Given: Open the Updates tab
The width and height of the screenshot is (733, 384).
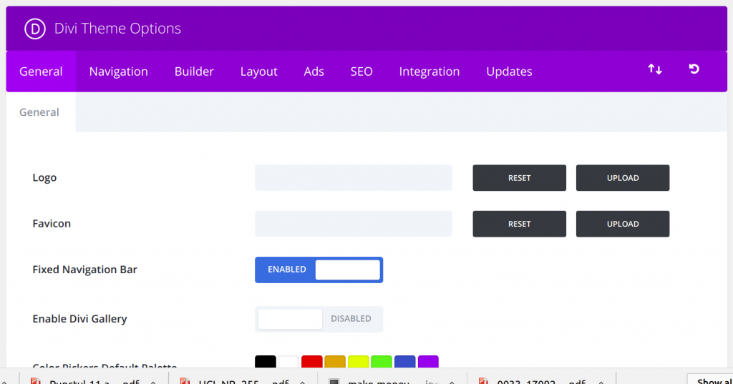Looking at the screenshot, I should (x=509, y=72).
